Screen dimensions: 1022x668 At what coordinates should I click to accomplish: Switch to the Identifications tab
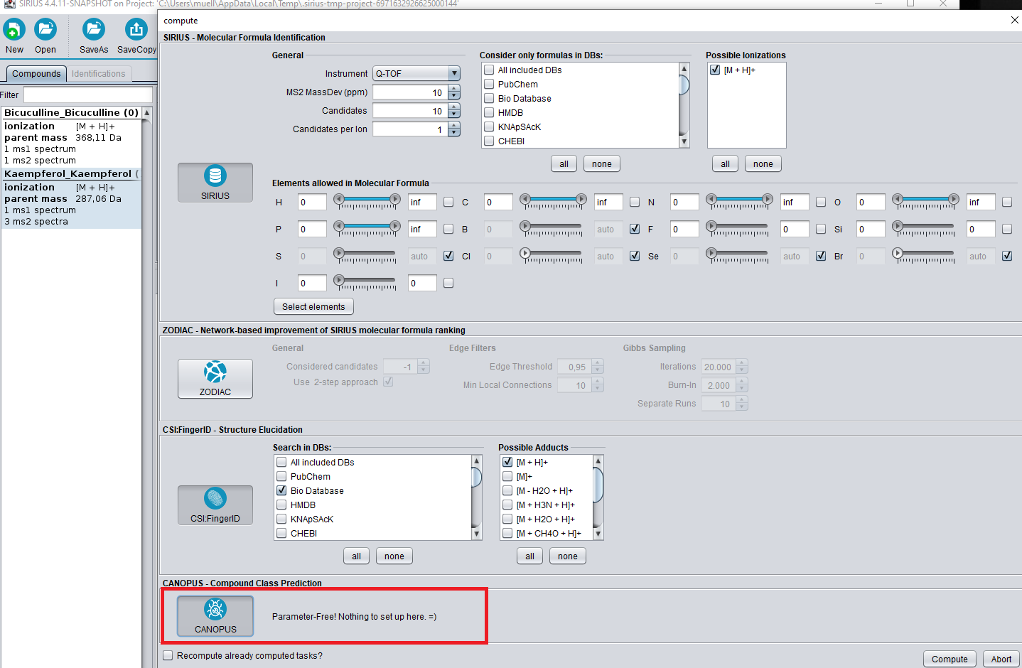tap(98, 74)
